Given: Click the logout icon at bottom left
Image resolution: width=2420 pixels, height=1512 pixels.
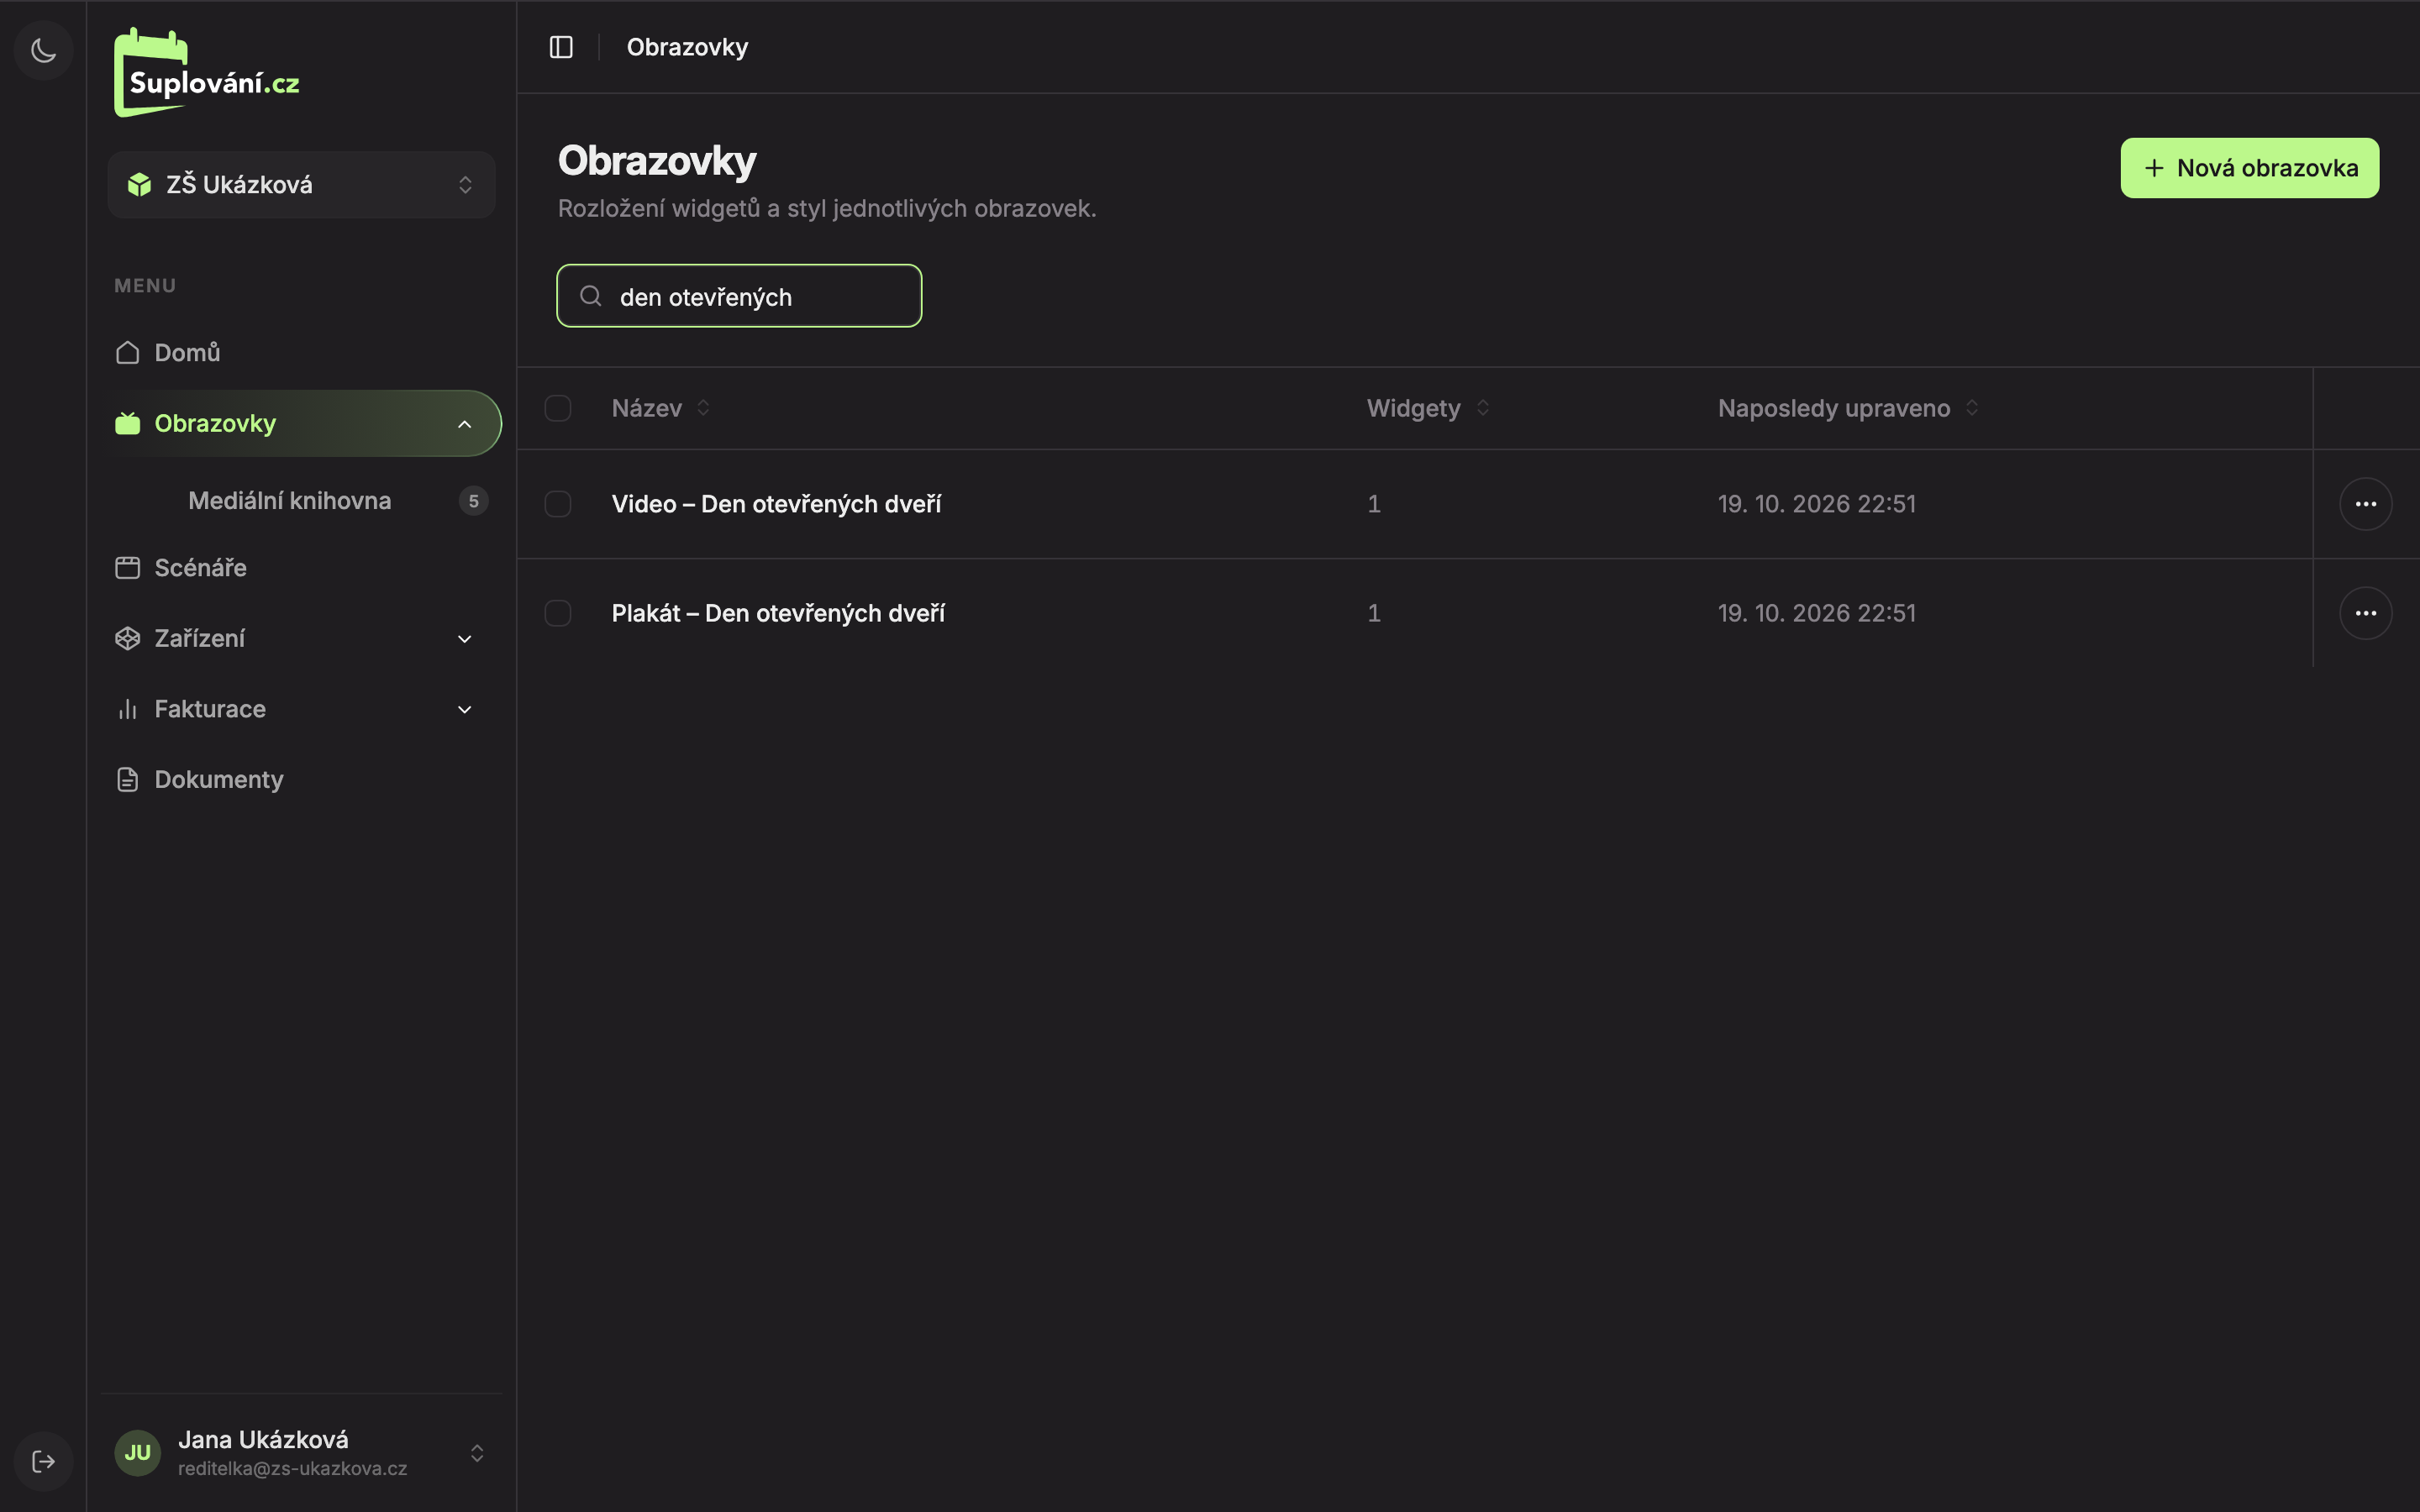Looking at the screenshot, I should pos(43,1461).
